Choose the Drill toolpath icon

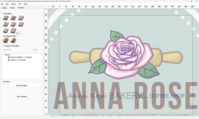(6, 24)
